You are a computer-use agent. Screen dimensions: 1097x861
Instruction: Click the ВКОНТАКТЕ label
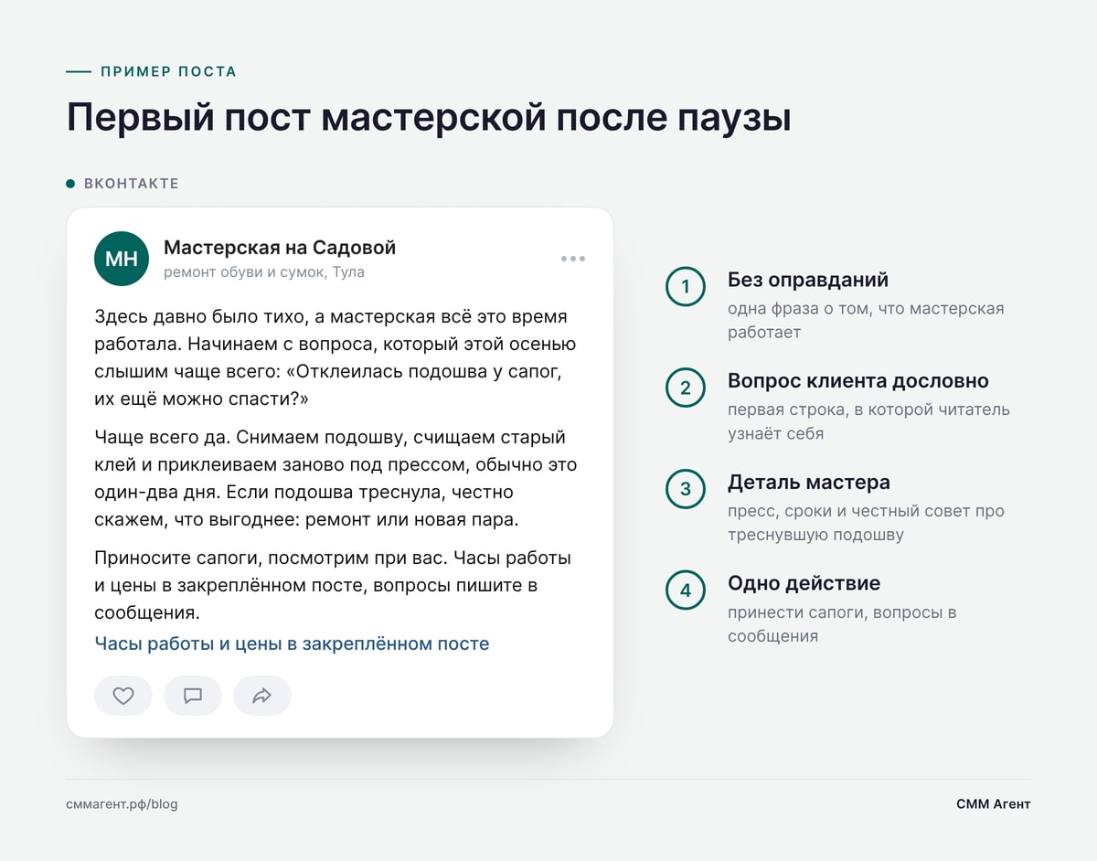point(132,184)
